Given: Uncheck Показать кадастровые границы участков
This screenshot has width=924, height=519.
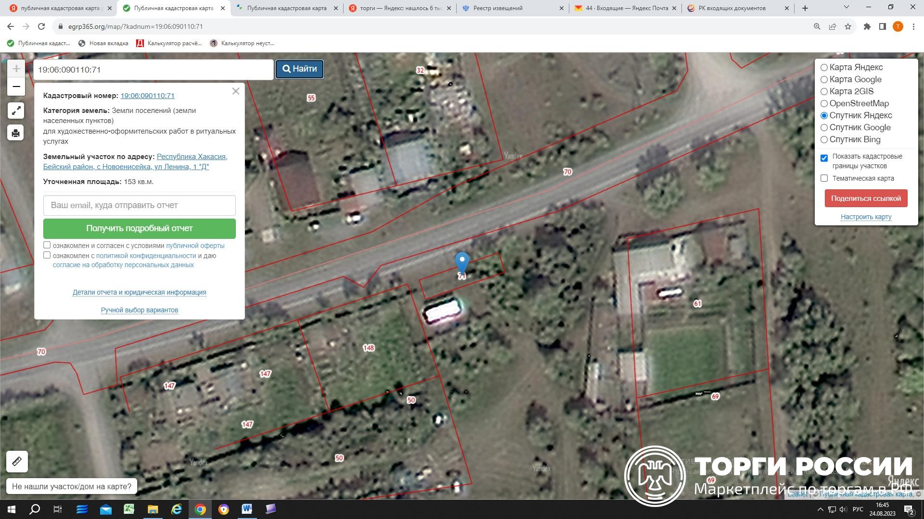Looking at the screenshot, I should click(824, 158).
